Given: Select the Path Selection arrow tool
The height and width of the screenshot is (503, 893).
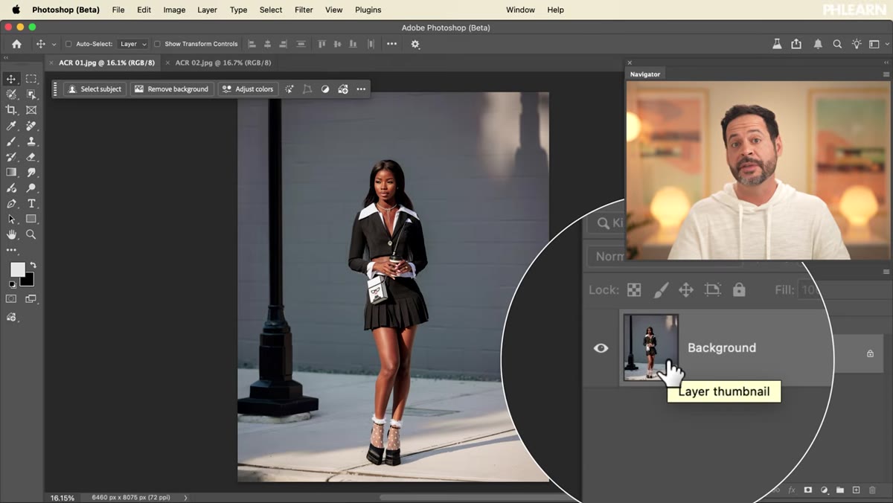Looking at the screenshot, I should pyautogui.click(x=11, y=220).
